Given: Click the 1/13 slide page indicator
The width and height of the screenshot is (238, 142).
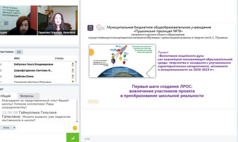Looking at the screenshot, I should (x=87, y=139).
